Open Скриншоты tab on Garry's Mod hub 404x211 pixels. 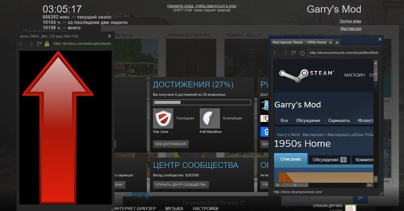(339, 120)
